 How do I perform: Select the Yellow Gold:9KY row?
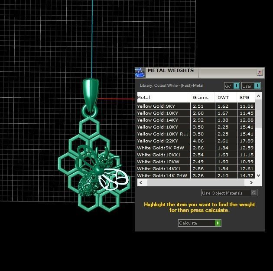[196, 106]
